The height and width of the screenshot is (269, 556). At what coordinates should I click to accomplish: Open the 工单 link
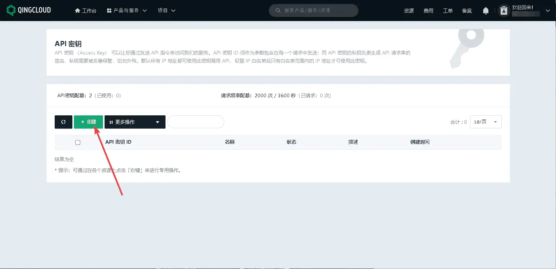[447, 10]
